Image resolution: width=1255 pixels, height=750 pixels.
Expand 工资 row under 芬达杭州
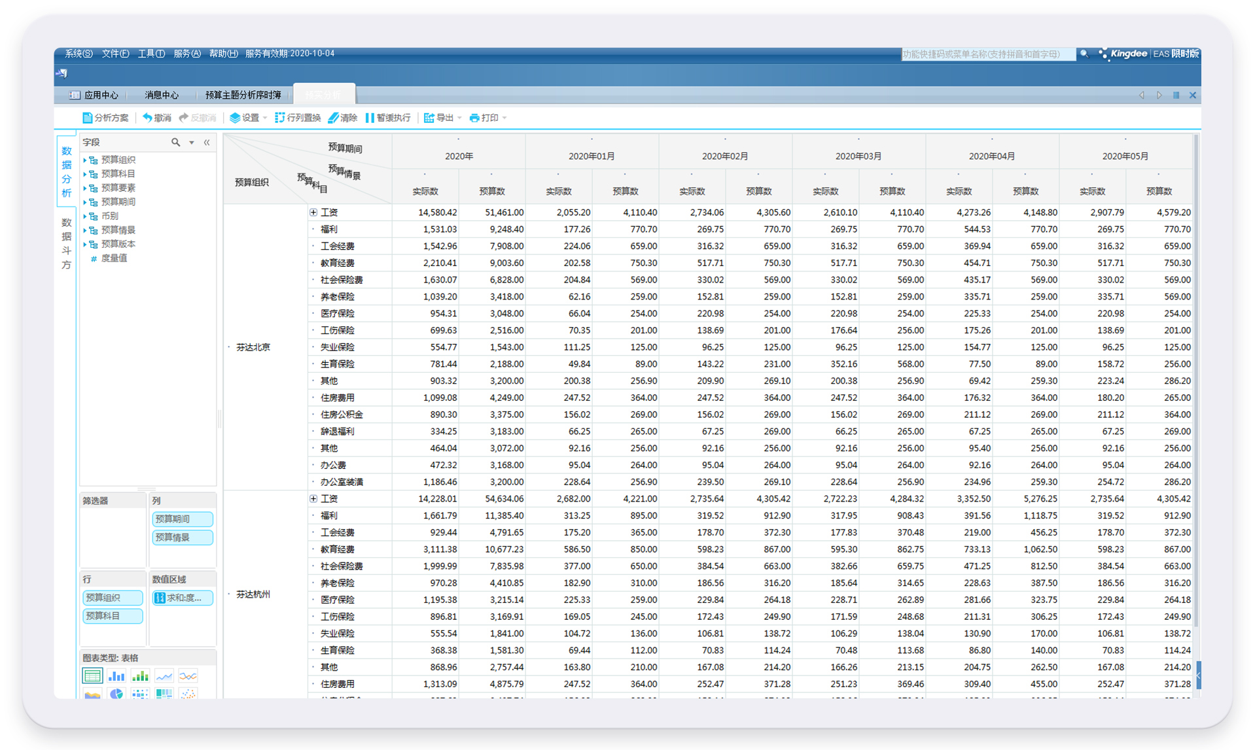click(x=313, y=499)
